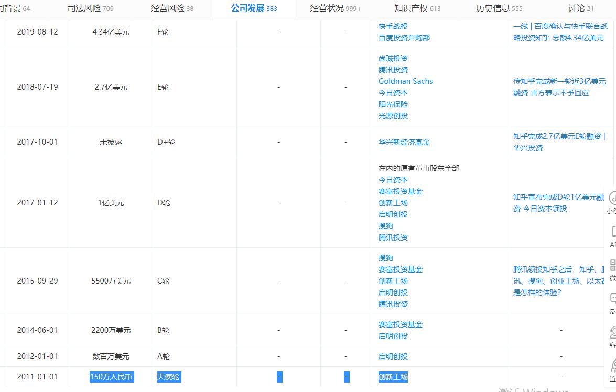The height and width of the screenshot is (392, 616).
Task: Click the E轮 round cell
Action: click(x=163, y=87)
